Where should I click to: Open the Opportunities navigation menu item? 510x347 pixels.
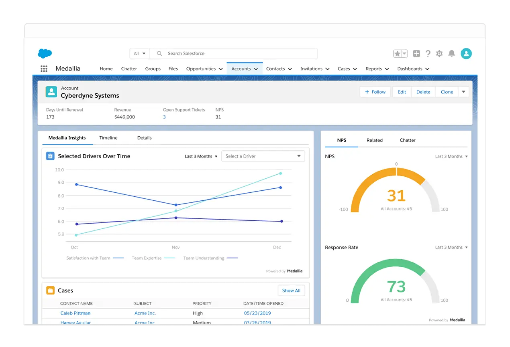[x=204, y=69]
